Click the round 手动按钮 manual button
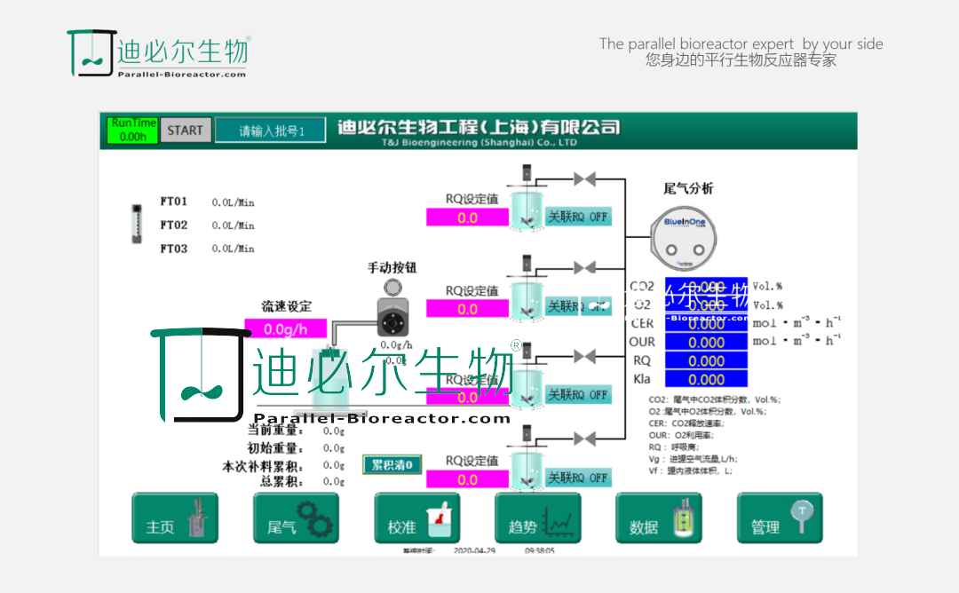 tap(392, 287)
